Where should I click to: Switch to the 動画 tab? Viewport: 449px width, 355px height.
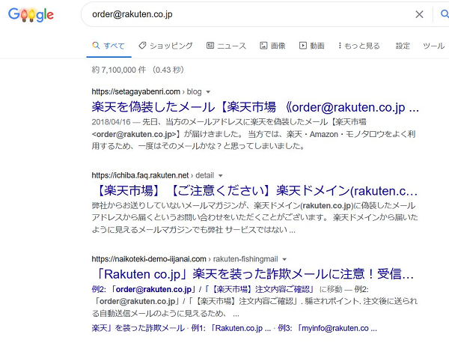click(312, 46)
